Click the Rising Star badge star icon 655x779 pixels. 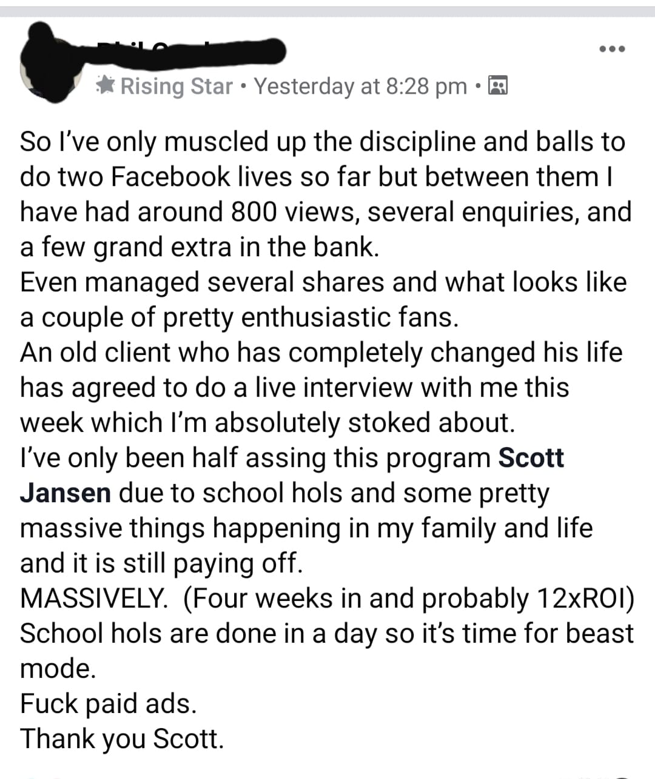point(106,85)
